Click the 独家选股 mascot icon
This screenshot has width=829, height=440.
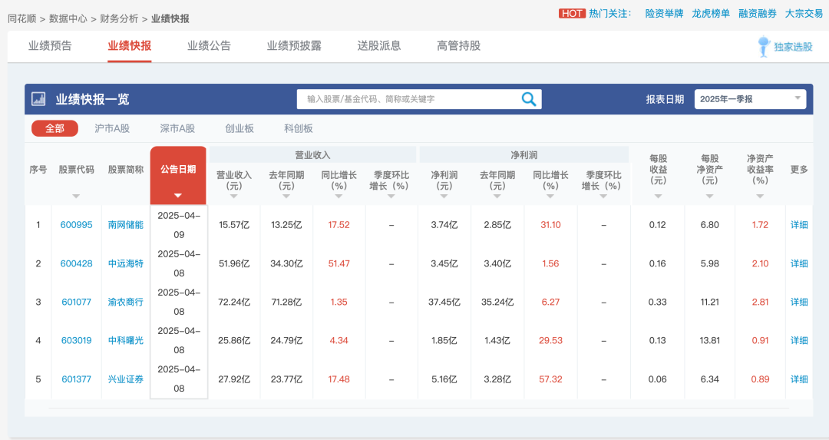point(764,47)
